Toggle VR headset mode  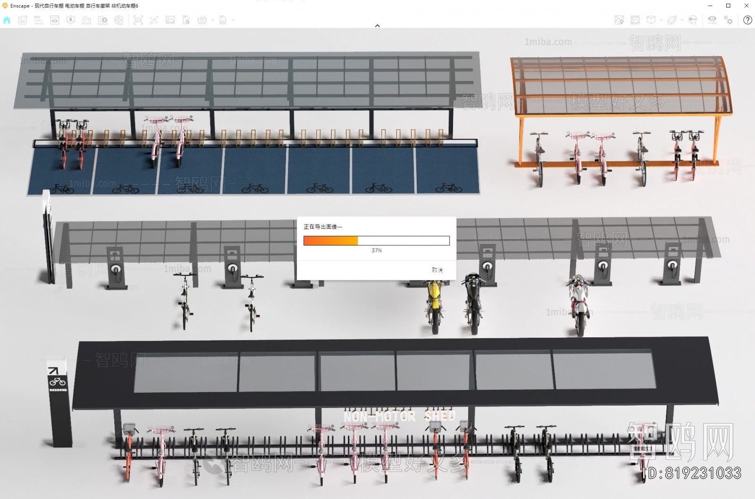693,20
